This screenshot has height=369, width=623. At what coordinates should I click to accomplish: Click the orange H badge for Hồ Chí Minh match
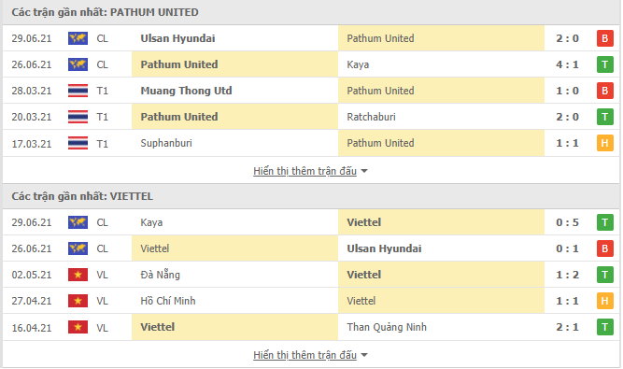604,301
